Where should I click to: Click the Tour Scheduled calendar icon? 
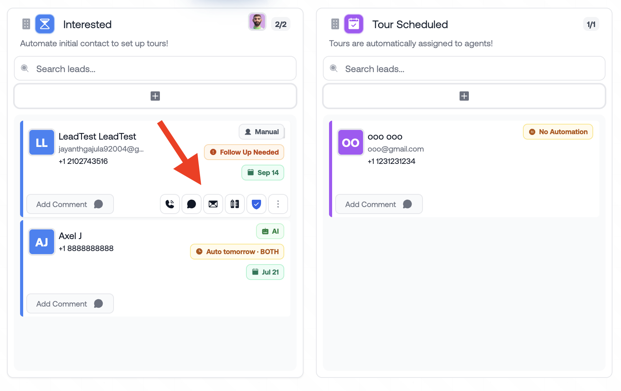(x=354, y=24)
